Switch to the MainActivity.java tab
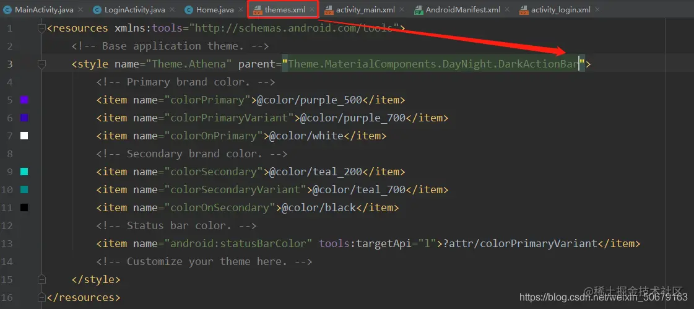Viewport: 694px width, 309px height. click(44, 9)
